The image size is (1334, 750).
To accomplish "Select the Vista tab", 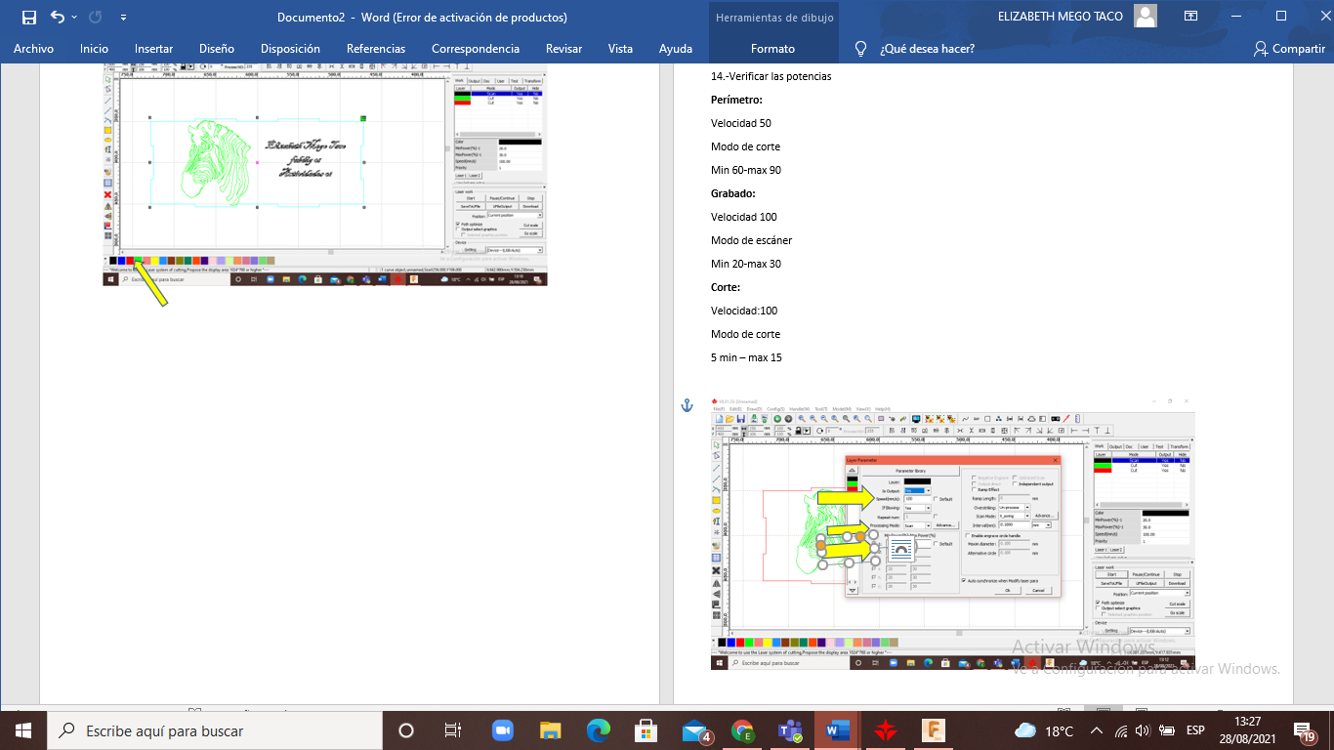I will [x=620, y=49].
